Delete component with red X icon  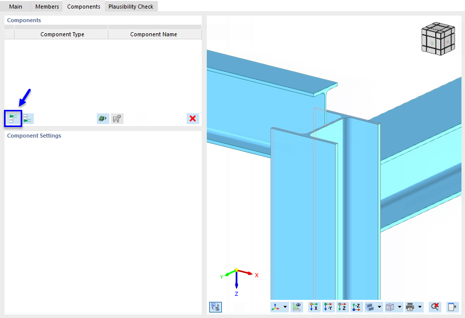tap(193, 118)
